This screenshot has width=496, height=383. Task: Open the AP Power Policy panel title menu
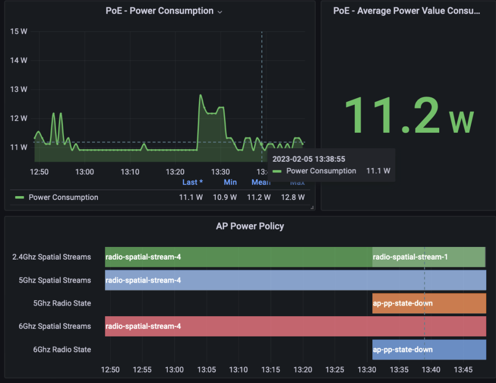250,226
